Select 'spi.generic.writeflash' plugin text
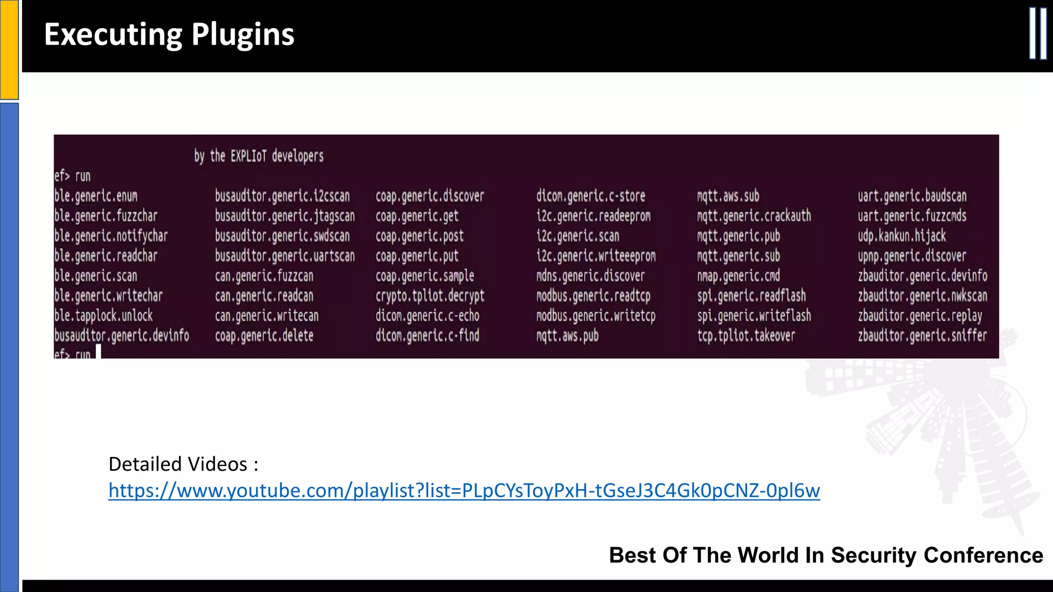This screenshot has height=592, width=1053. tap(754, 316)
